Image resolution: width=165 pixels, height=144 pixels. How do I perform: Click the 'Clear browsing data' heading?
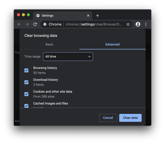pyautogui.click(x=41, y=36)
